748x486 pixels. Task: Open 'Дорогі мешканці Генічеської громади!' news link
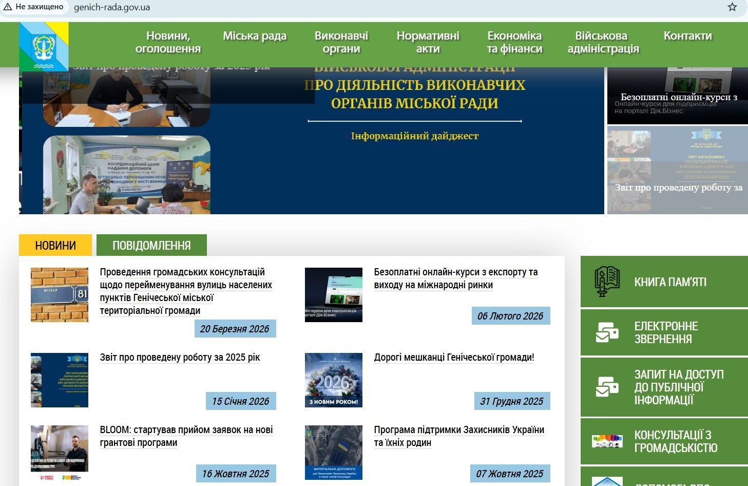(454, 358)
